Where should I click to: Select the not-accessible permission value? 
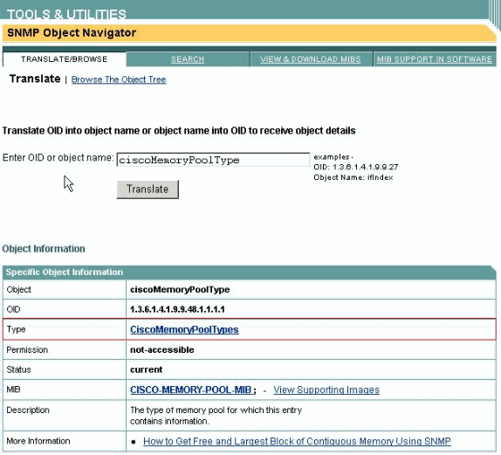click(162, 350)
